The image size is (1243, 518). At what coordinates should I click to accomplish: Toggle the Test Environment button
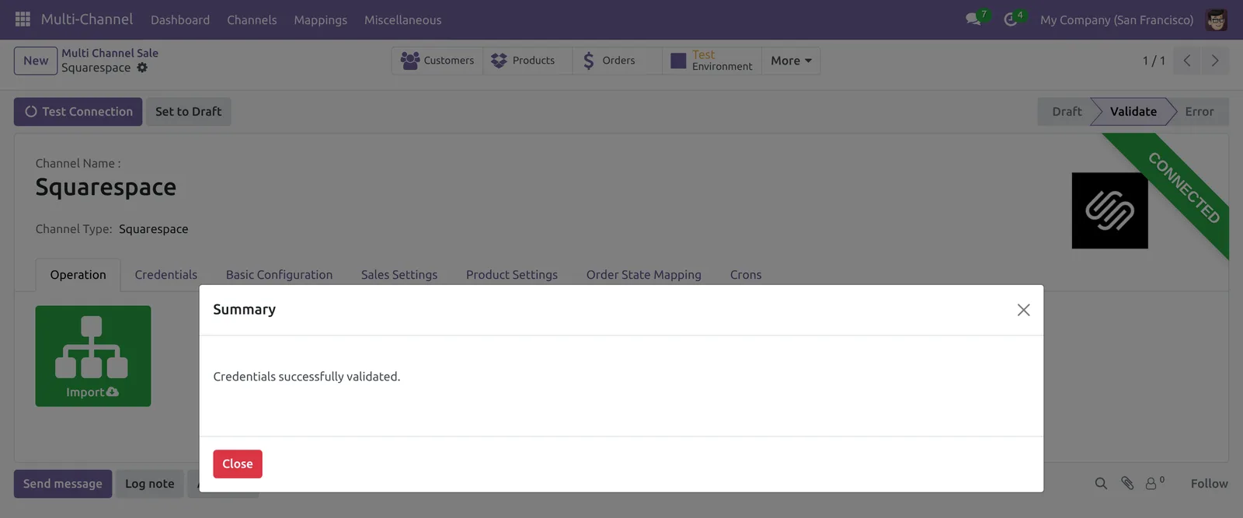[712, 61]
